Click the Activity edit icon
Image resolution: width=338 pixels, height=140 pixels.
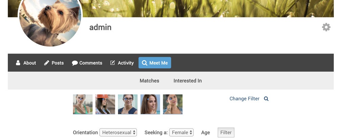click(x=113, y=63)
